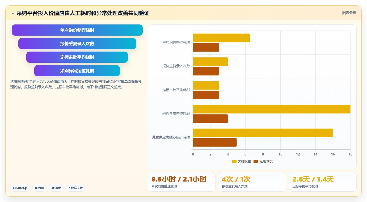The image size is (367, 202).
Task: Click the lightning icon beside the page title
Action: tap(12, 13)
